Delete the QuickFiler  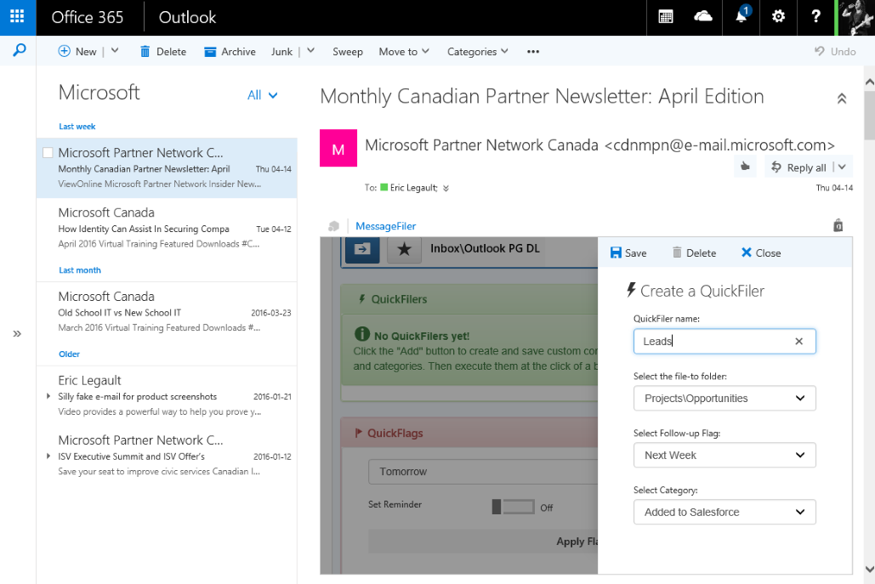tap(694, 252)
